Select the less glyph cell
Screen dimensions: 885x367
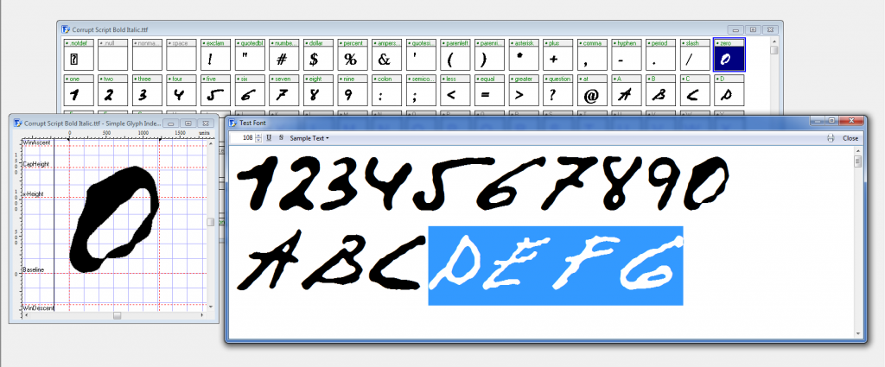pyautogui.click(x=455, y=90)
